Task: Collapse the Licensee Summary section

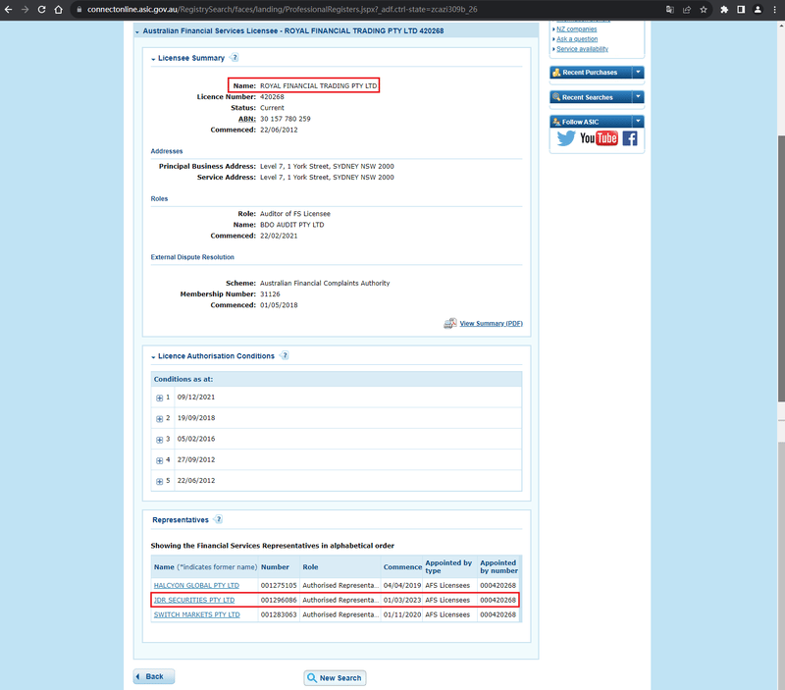Action: click(153, 59)
